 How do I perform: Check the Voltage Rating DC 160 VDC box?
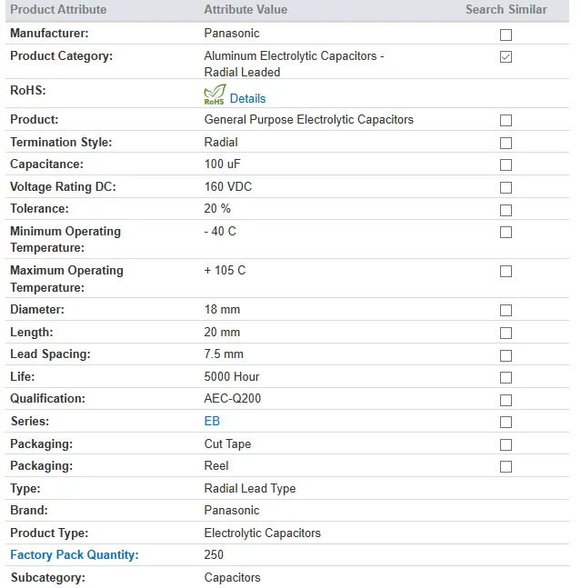506,187
